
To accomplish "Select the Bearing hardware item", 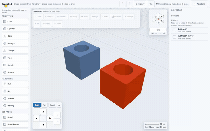I will pyautogui.click(x=15, y=106).
